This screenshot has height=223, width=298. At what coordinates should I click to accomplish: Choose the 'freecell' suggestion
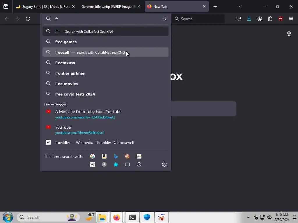(x=105, y=52)
